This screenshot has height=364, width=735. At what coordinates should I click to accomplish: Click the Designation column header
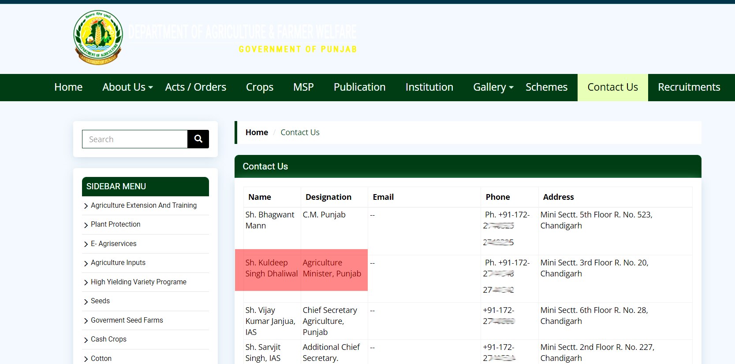click(x=334, y=197)
